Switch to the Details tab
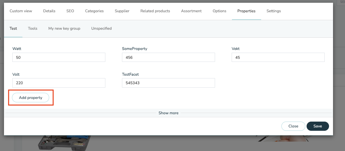345x151 pixels. coord(49,11)
